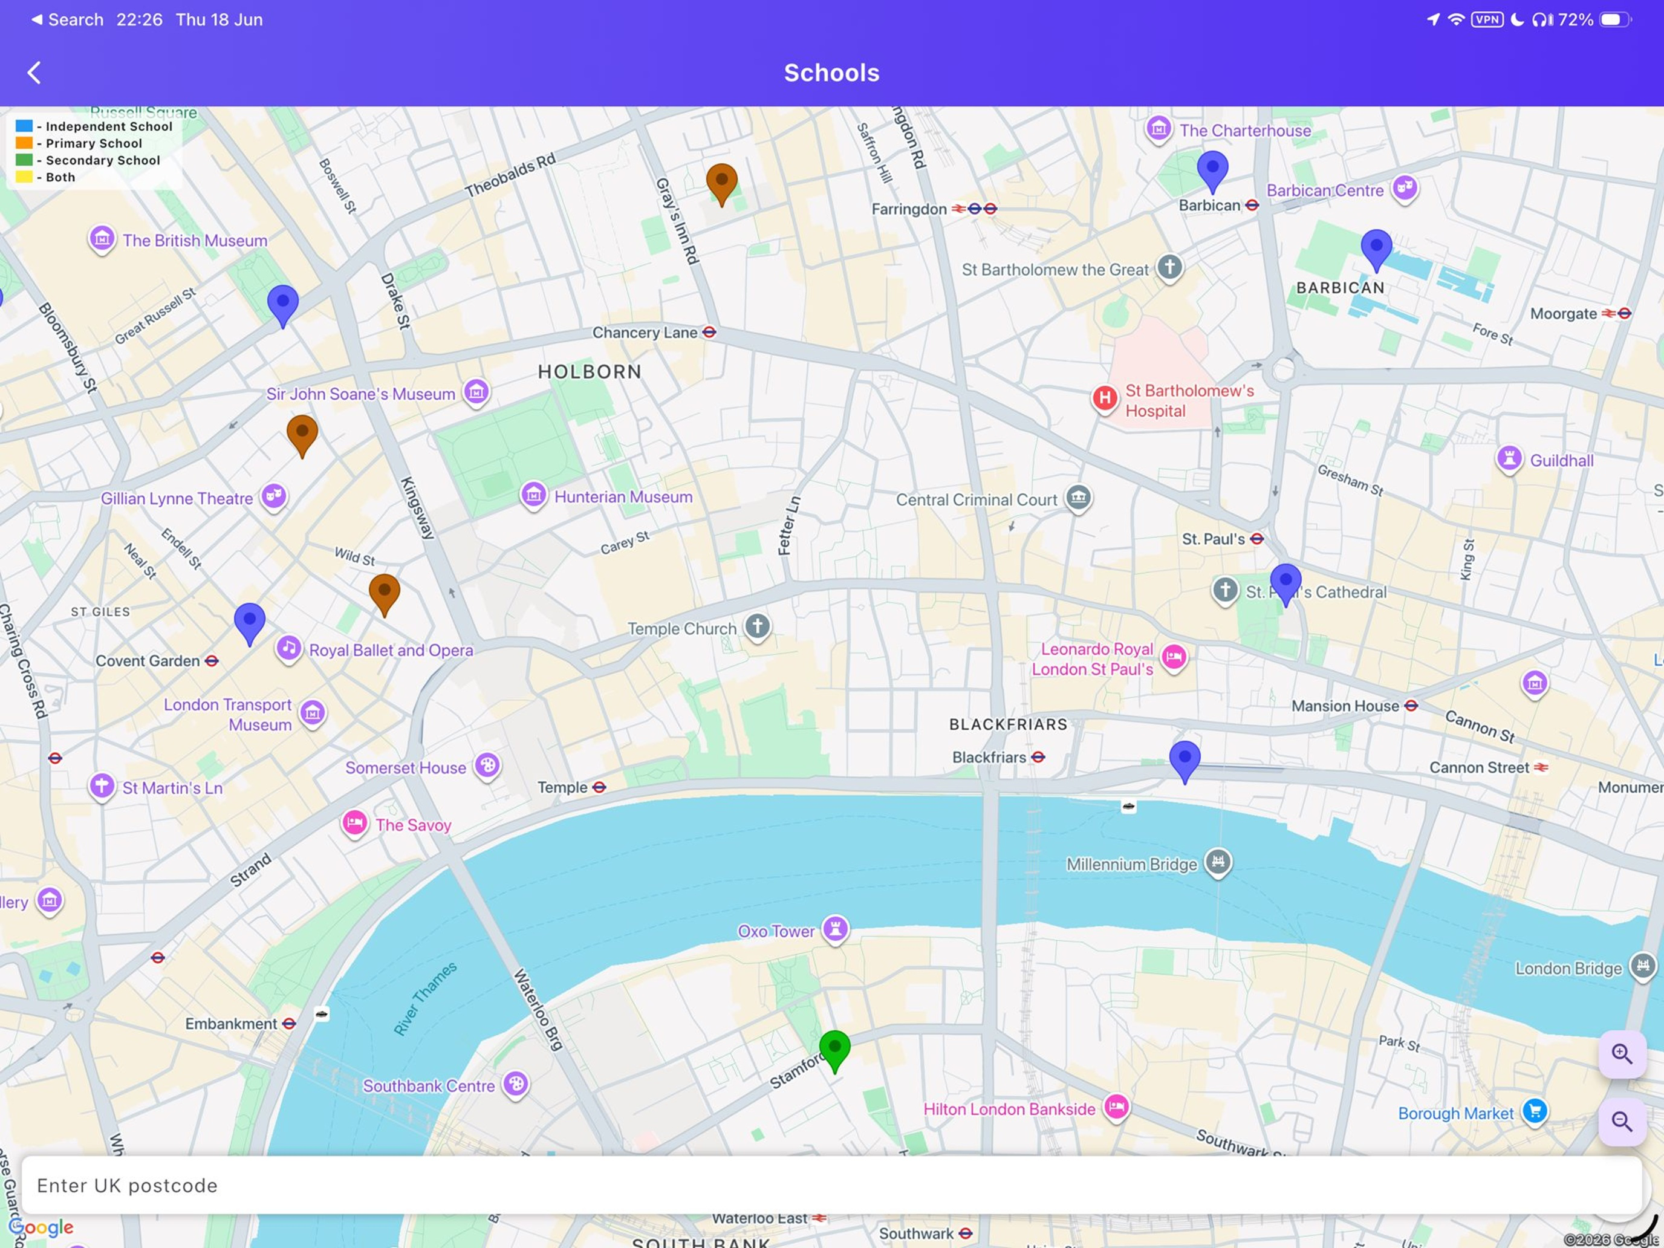This screenshot has width=1664, height=1248.
Task: Open the Borough Market marker icon
Action: (x=1535, y=1112)
